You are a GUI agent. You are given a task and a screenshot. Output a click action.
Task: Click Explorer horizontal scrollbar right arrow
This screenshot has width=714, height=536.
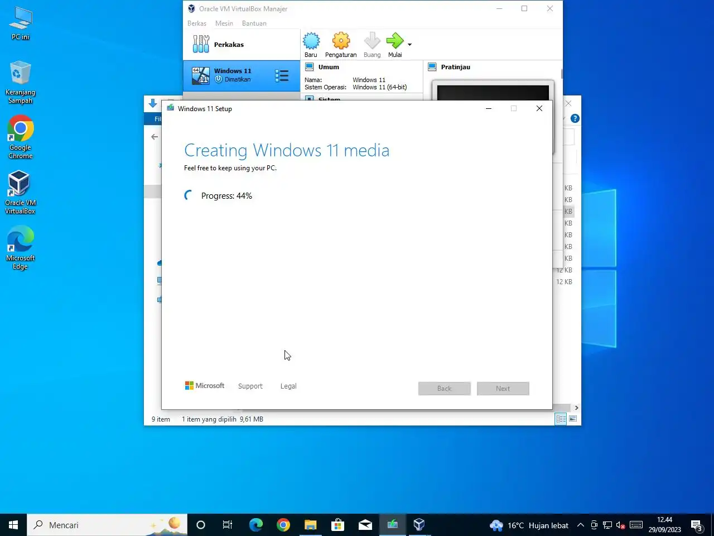coord(576,408)
